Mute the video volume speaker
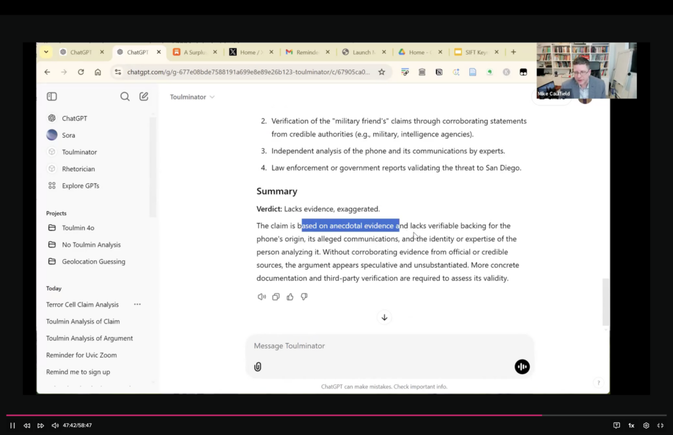673x435 pixels. (x=55, y=425)
